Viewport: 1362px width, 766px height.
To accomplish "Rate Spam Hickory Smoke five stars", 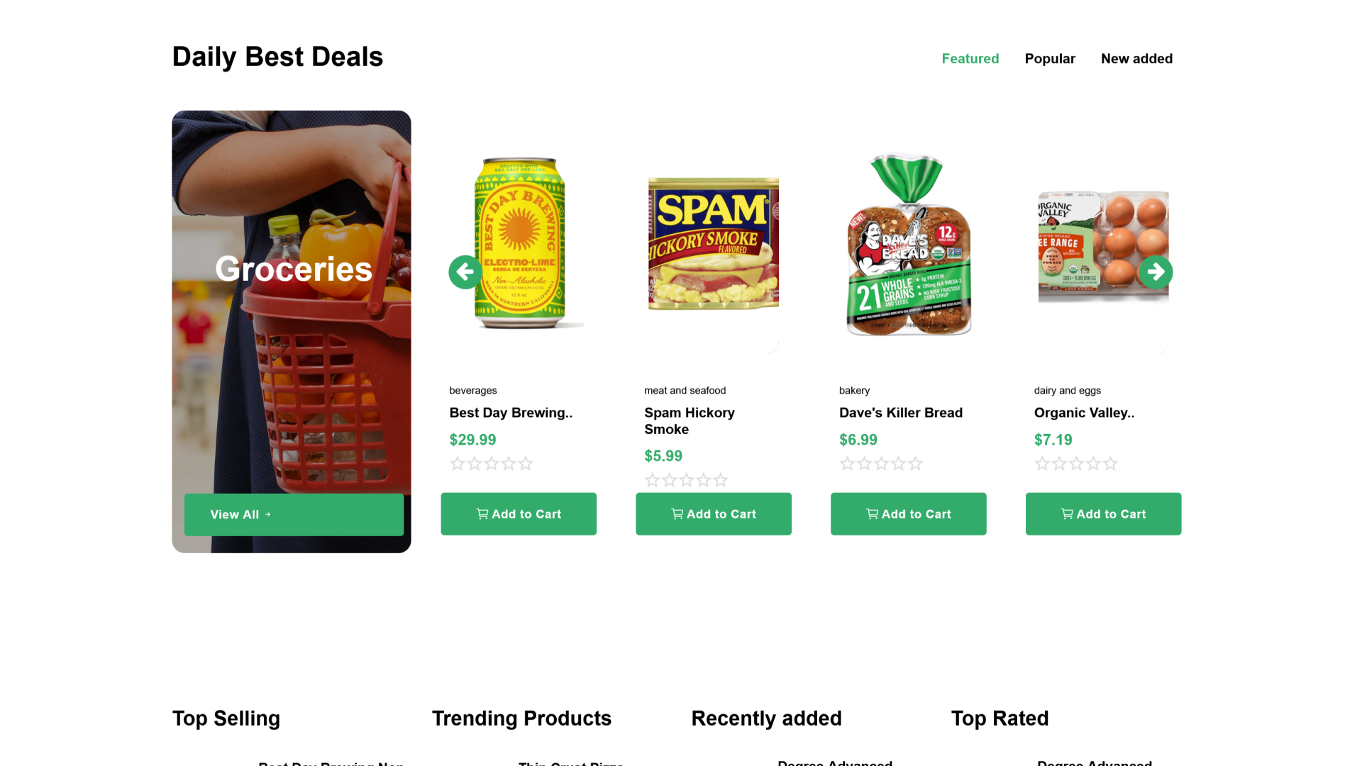I will [721, 480].
